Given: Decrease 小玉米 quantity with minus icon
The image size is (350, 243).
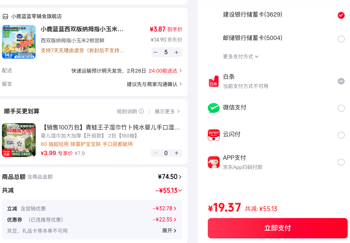Looking at the screenshot, I should [156, 52].
